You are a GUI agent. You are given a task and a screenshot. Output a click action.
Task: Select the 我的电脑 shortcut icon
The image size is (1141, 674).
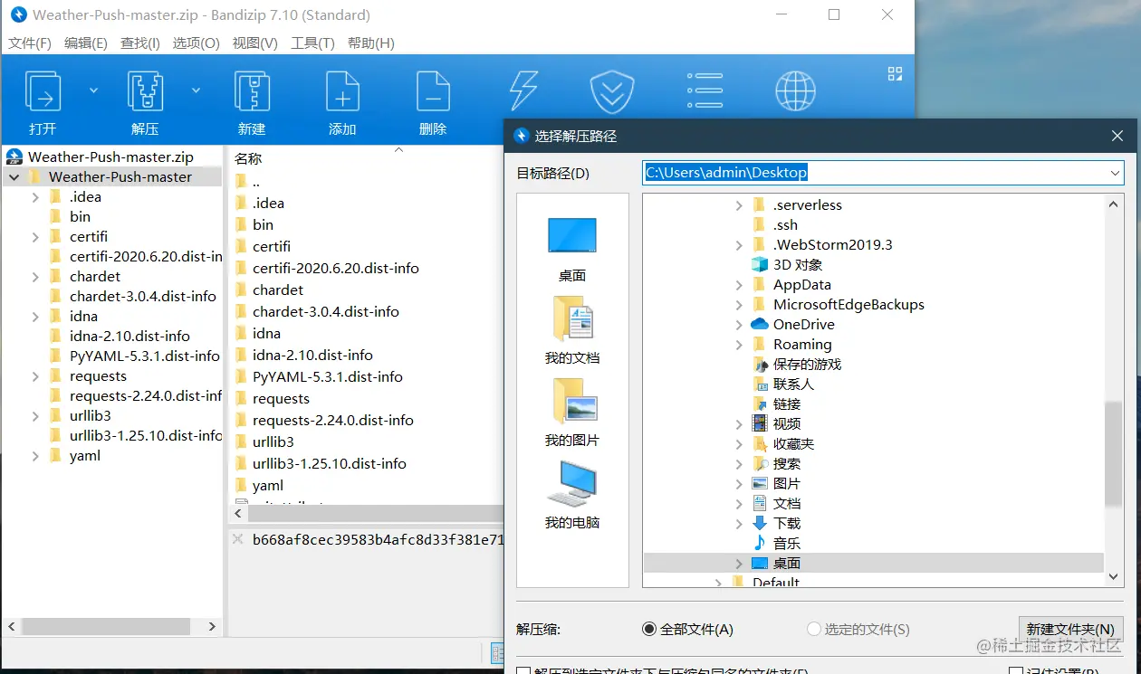(572, 495)
